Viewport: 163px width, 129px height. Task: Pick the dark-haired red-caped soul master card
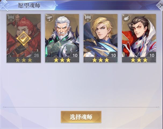(139, 38)
